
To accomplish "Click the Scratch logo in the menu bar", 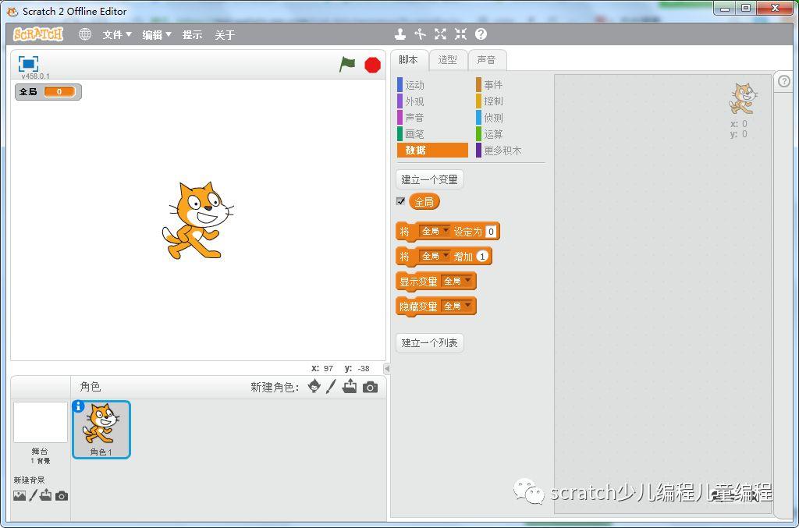I will point(38,34).
